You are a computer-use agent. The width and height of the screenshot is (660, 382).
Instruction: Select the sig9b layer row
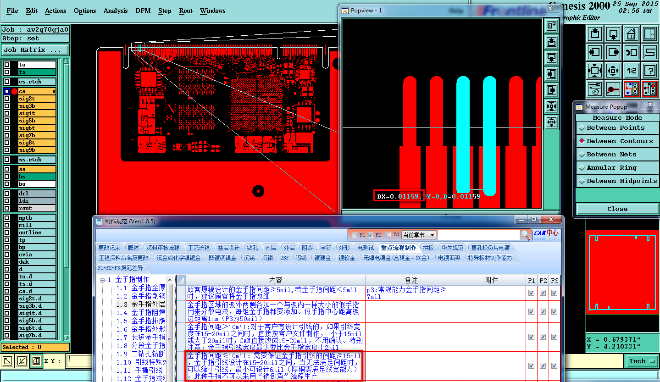point(37,150)
